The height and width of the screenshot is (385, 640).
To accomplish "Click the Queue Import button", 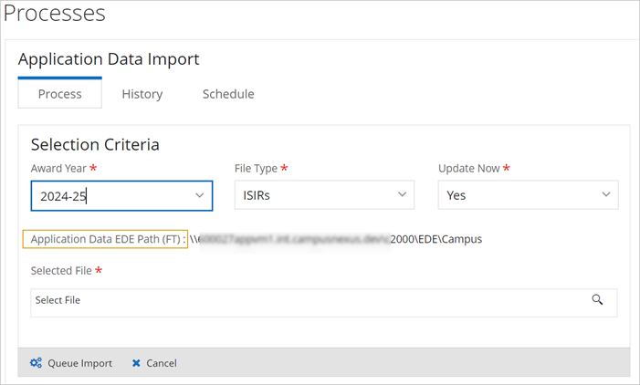I will click(71, 363).
